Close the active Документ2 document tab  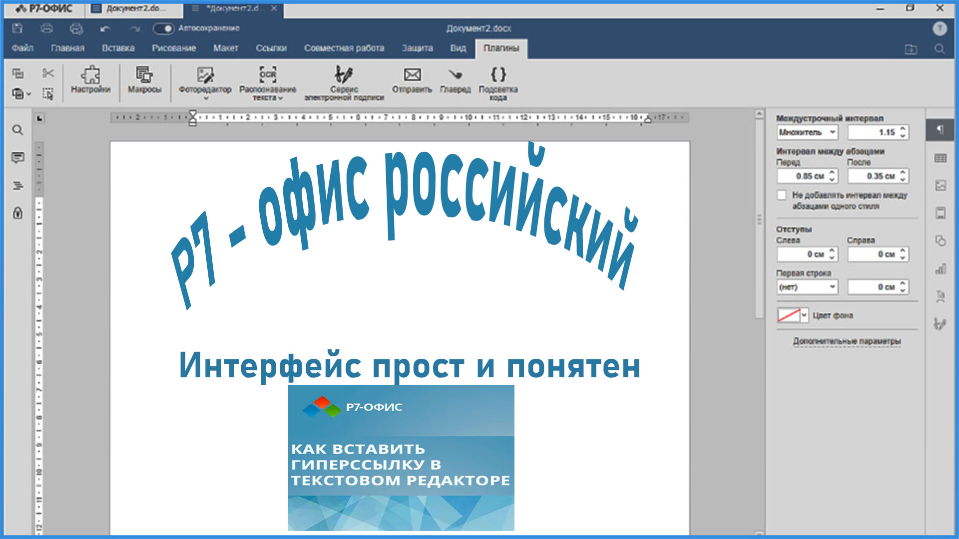274,8
